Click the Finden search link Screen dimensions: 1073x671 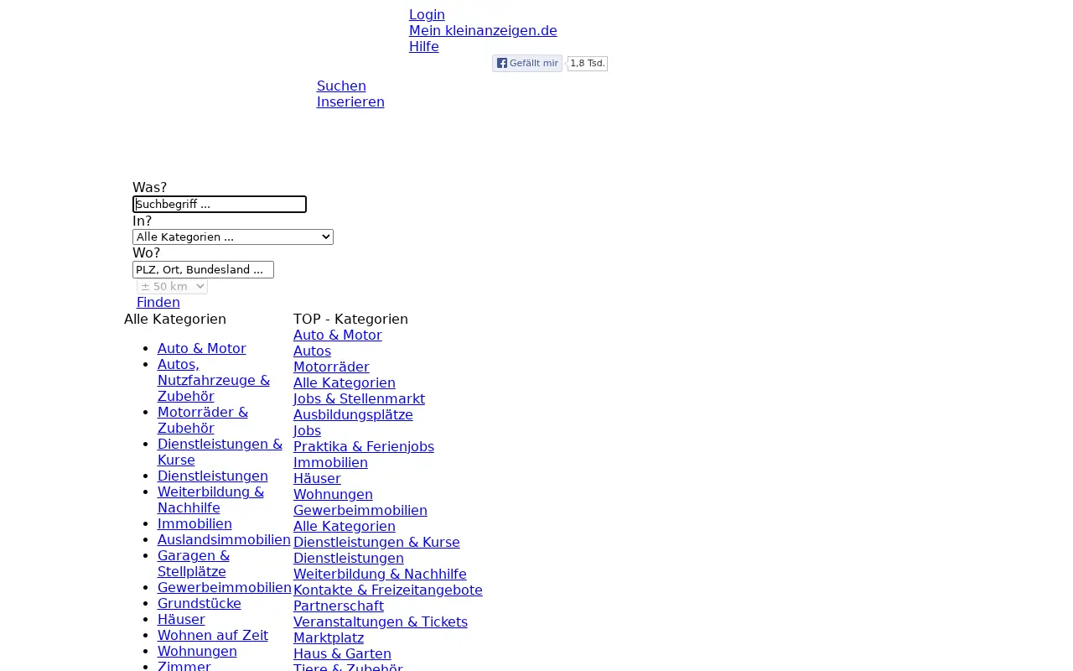(x=158, y=302)
